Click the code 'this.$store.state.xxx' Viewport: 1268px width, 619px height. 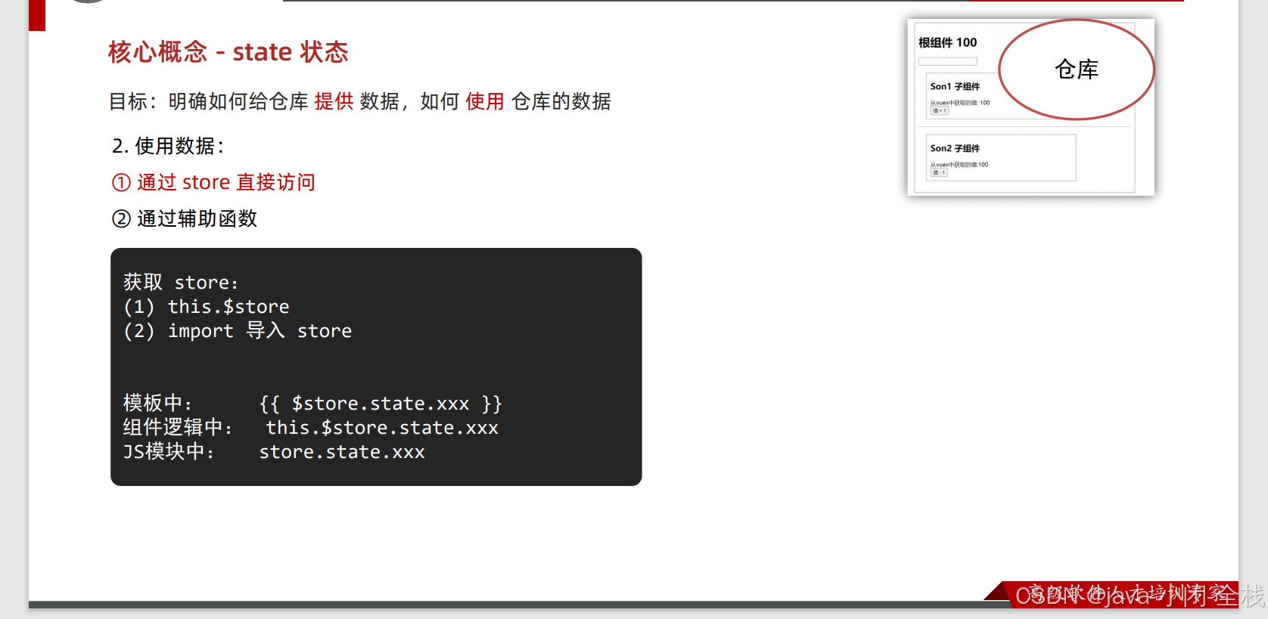click(382, 428)
